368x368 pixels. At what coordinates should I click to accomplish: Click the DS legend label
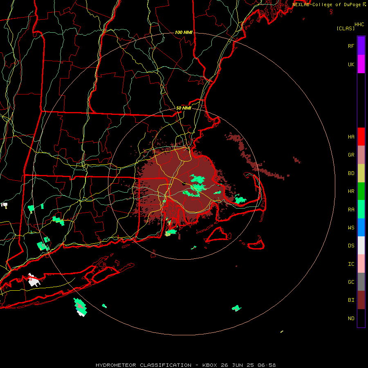(351, 246)
